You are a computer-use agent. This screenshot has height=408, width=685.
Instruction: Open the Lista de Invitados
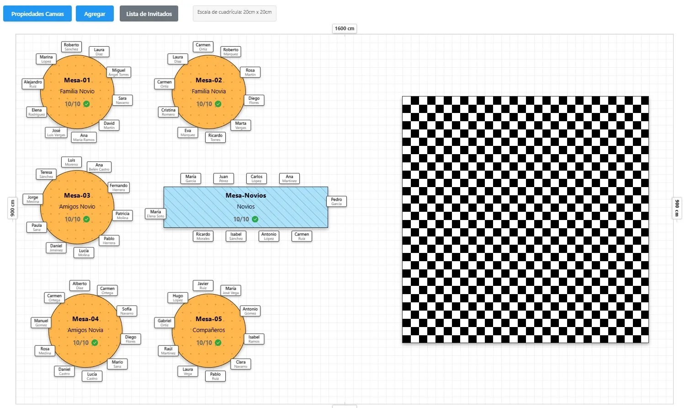(149, 14)
